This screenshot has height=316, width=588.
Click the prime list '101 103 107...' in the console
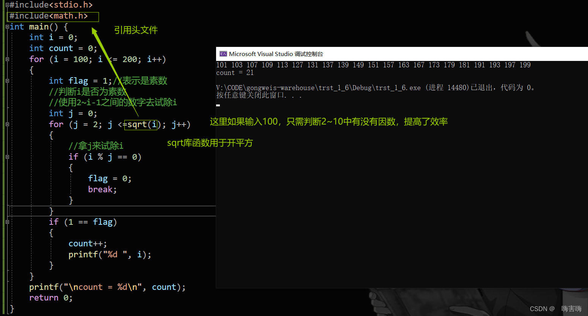tap(373, 65)
